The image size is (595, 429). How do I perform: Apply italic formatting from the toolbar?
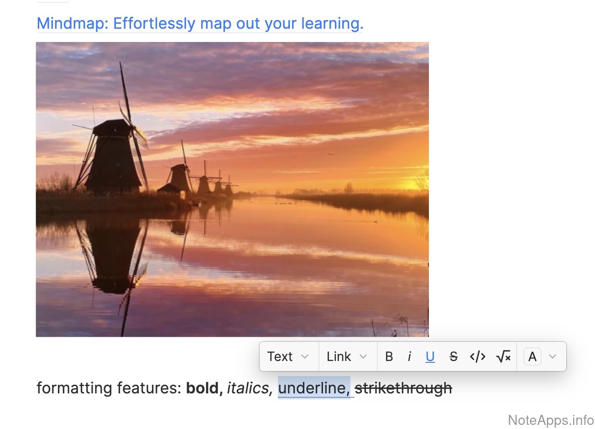click(409, 356)
